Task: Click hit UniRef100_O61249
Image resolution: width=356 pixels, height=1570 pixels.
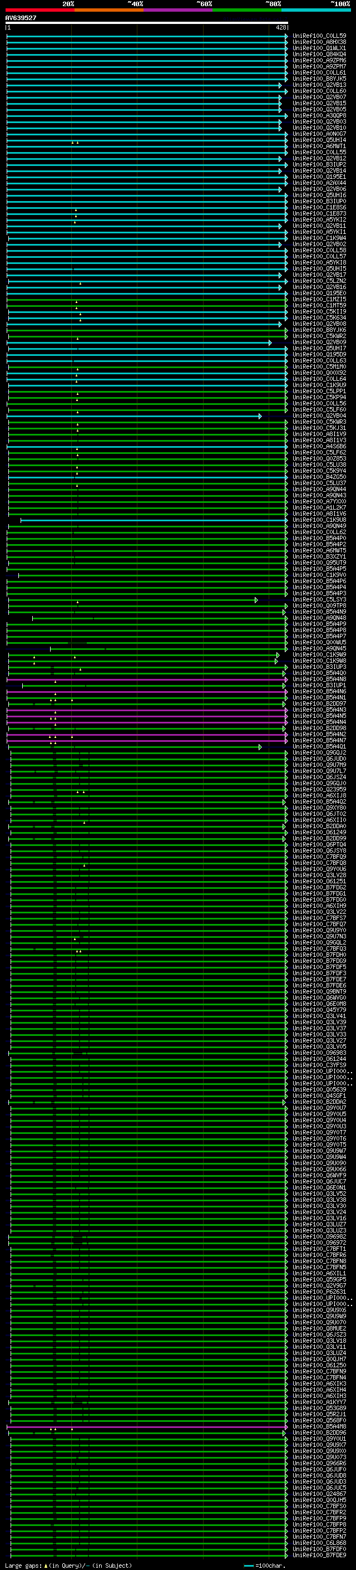Action: [x=319, y=833]
